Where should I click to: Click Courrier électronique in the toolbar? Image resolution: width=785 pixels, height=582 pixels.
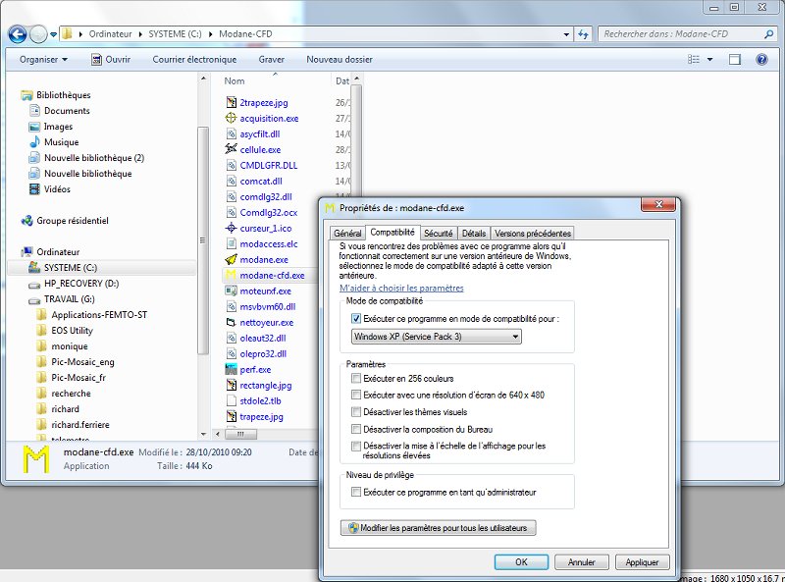[194, 60]
